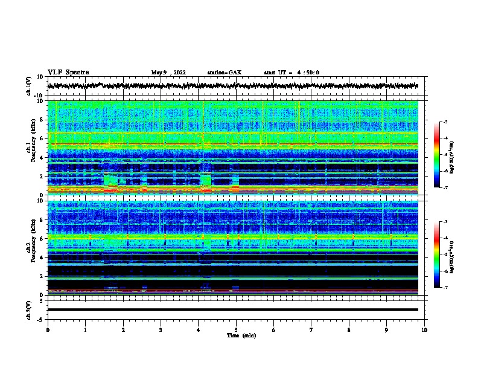
Task: Click the ch.1 spectrogram color scale bar
Action: coord(436,155)
